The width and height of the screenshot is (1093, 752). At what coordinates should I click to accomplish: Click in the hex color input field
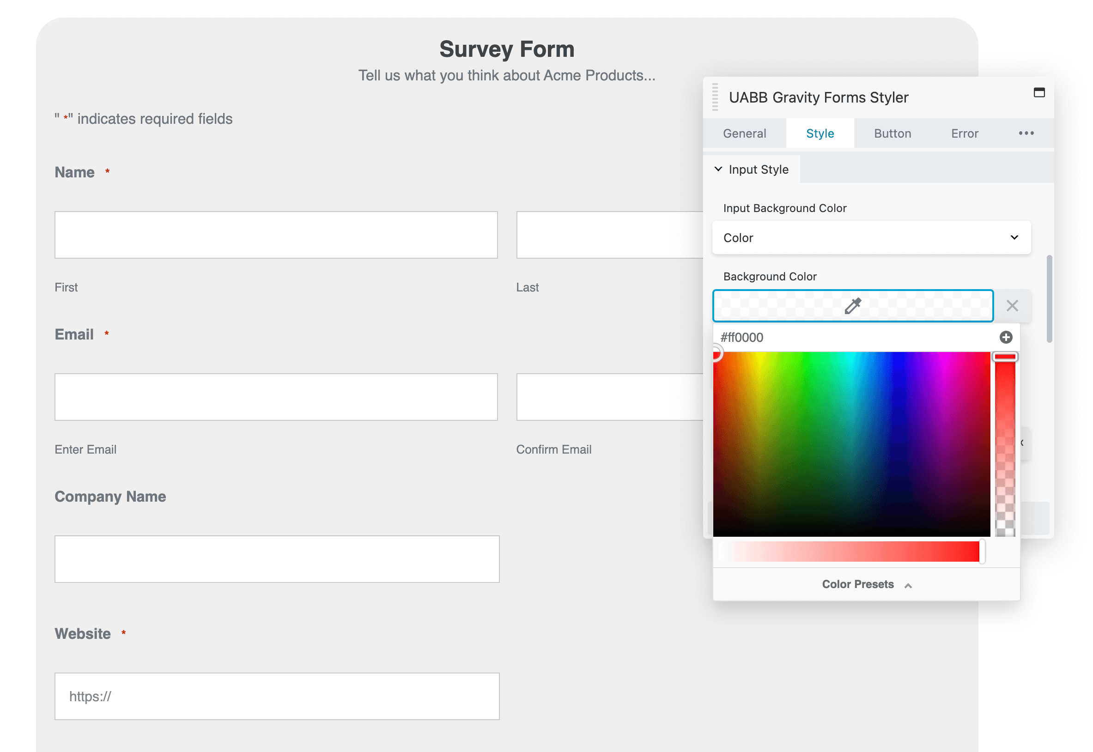pos(856,336)
